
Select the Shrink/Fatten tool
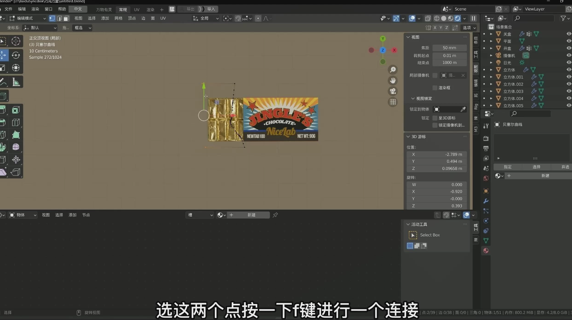tap(16, 160)
